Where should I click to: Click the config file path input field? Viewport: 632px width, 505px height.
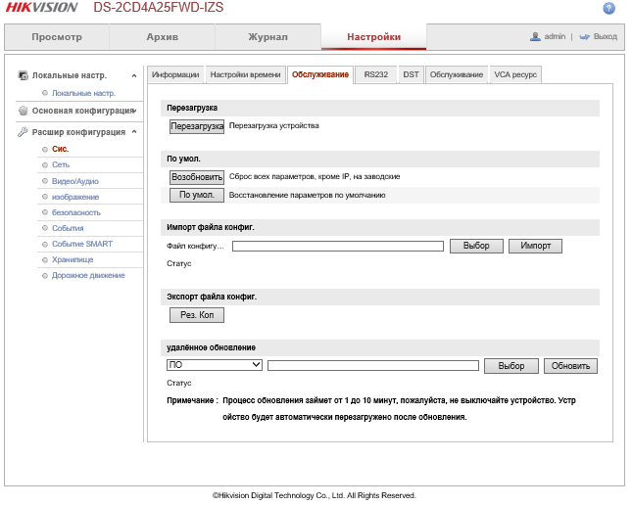point(337,246)
